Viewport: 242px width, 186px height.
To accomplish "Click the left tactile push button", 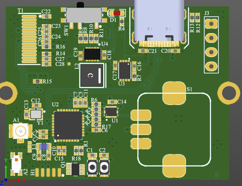I will [92, 167].
